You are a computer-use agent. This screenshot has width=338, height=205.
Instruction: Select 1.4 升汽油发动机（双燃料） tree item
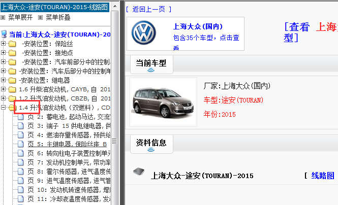[x=65, y=108]
